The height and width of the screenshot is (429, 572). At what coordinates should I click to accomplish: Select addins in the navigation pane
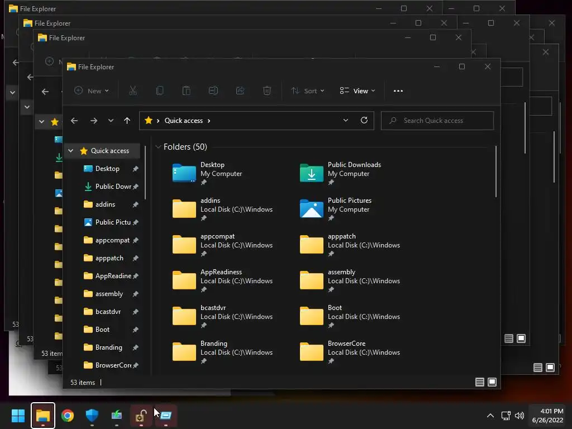(105, 204)
